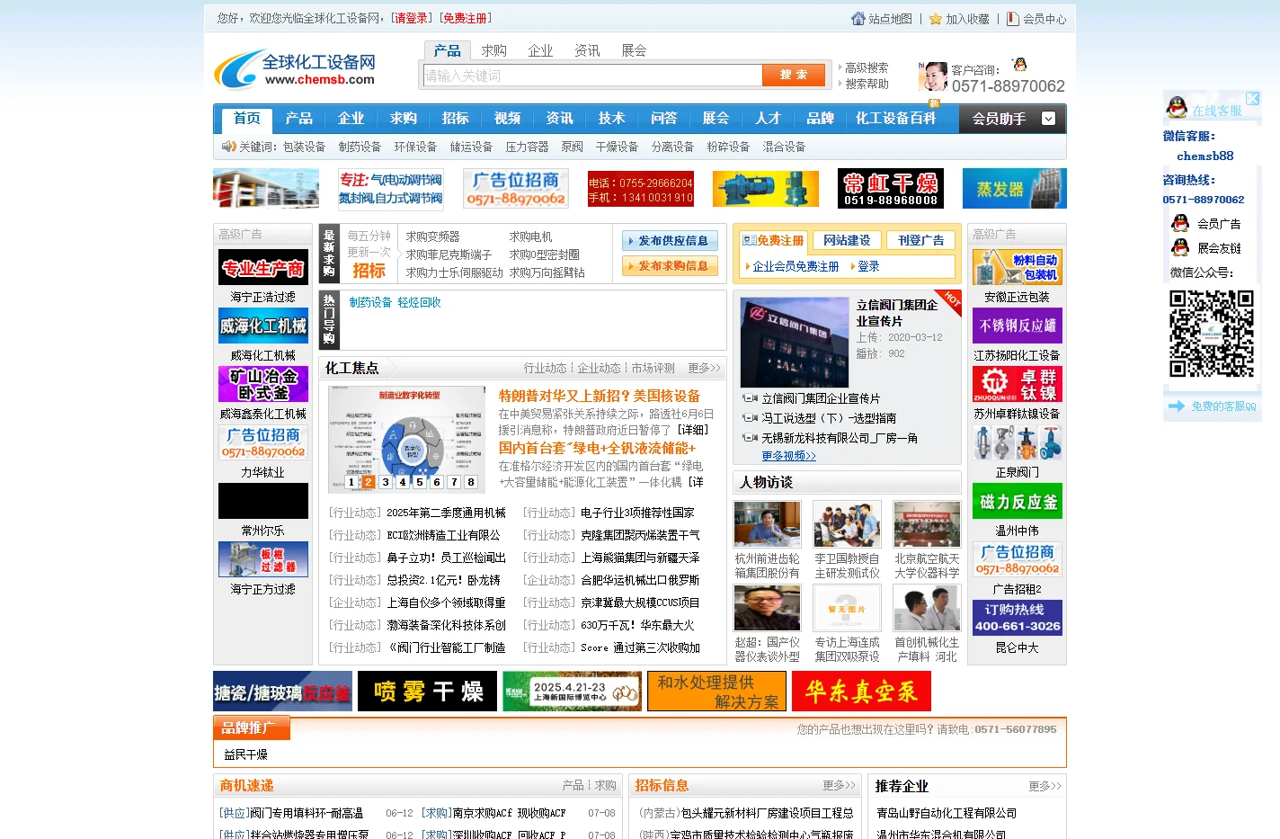Open the 品牌 navigation menu item
This screenshot has width=1280, height=839.
pyautogui.click(x=821, y=119)
